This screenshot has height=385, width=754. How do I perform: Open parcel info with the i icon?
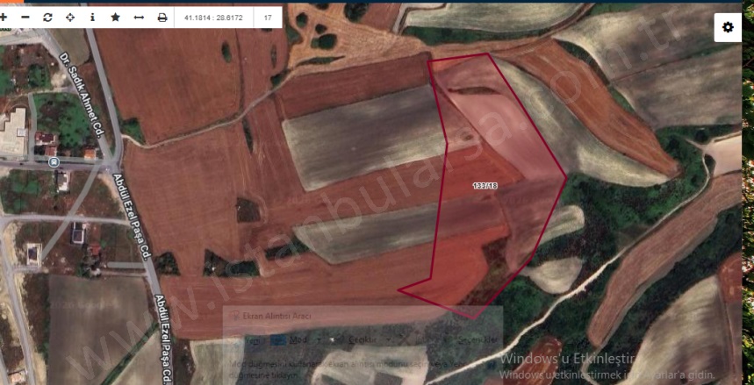click(x=92, y=18)
